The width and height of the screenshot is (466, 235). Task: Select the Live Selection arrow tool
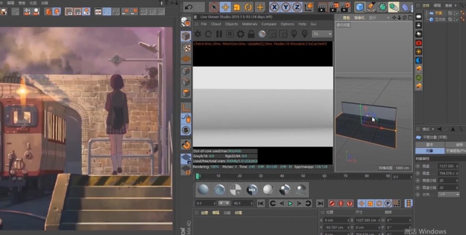click(x=214, y=7)
